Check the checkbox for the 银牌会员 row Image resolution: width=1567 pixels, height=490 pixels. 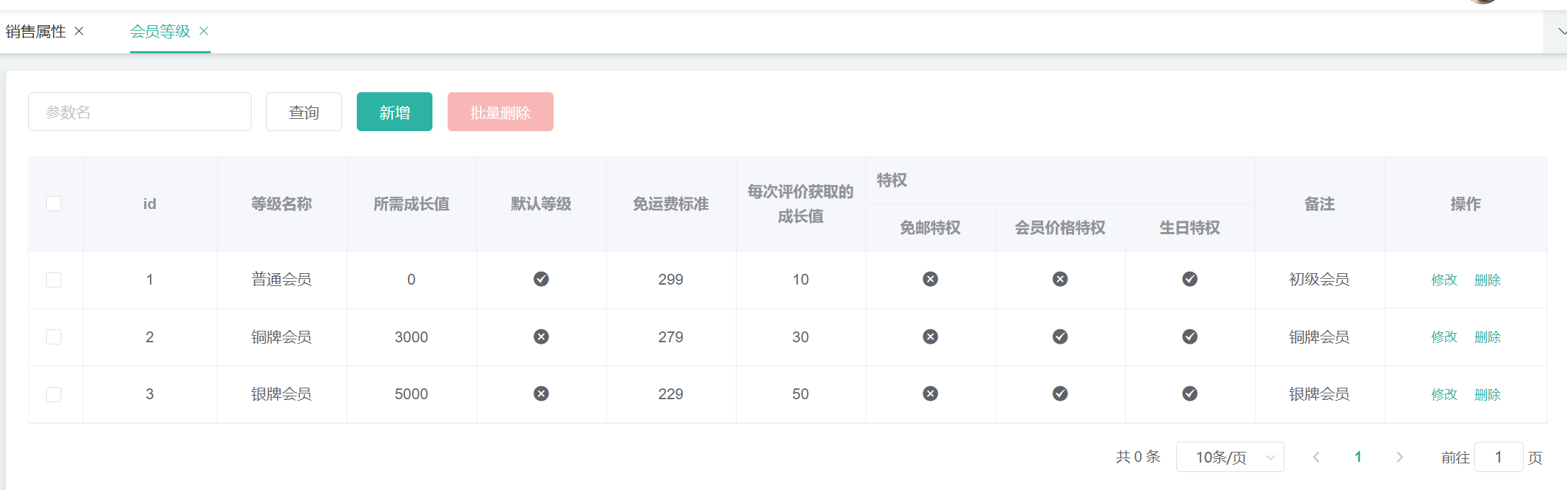point(54,394)
